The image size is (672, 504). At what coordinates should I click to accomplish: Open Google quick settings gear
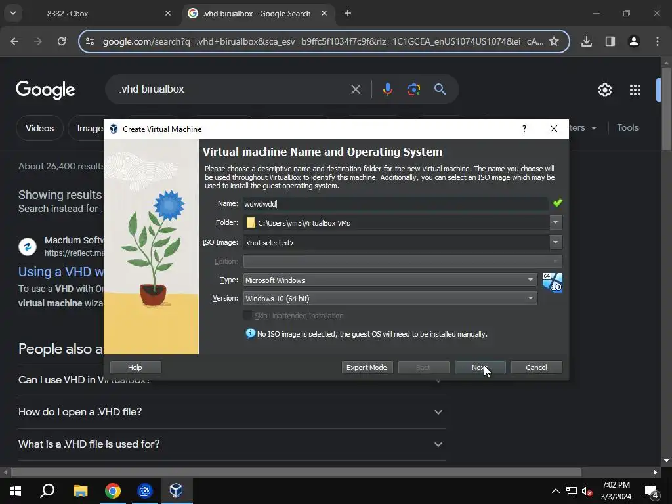604,89
